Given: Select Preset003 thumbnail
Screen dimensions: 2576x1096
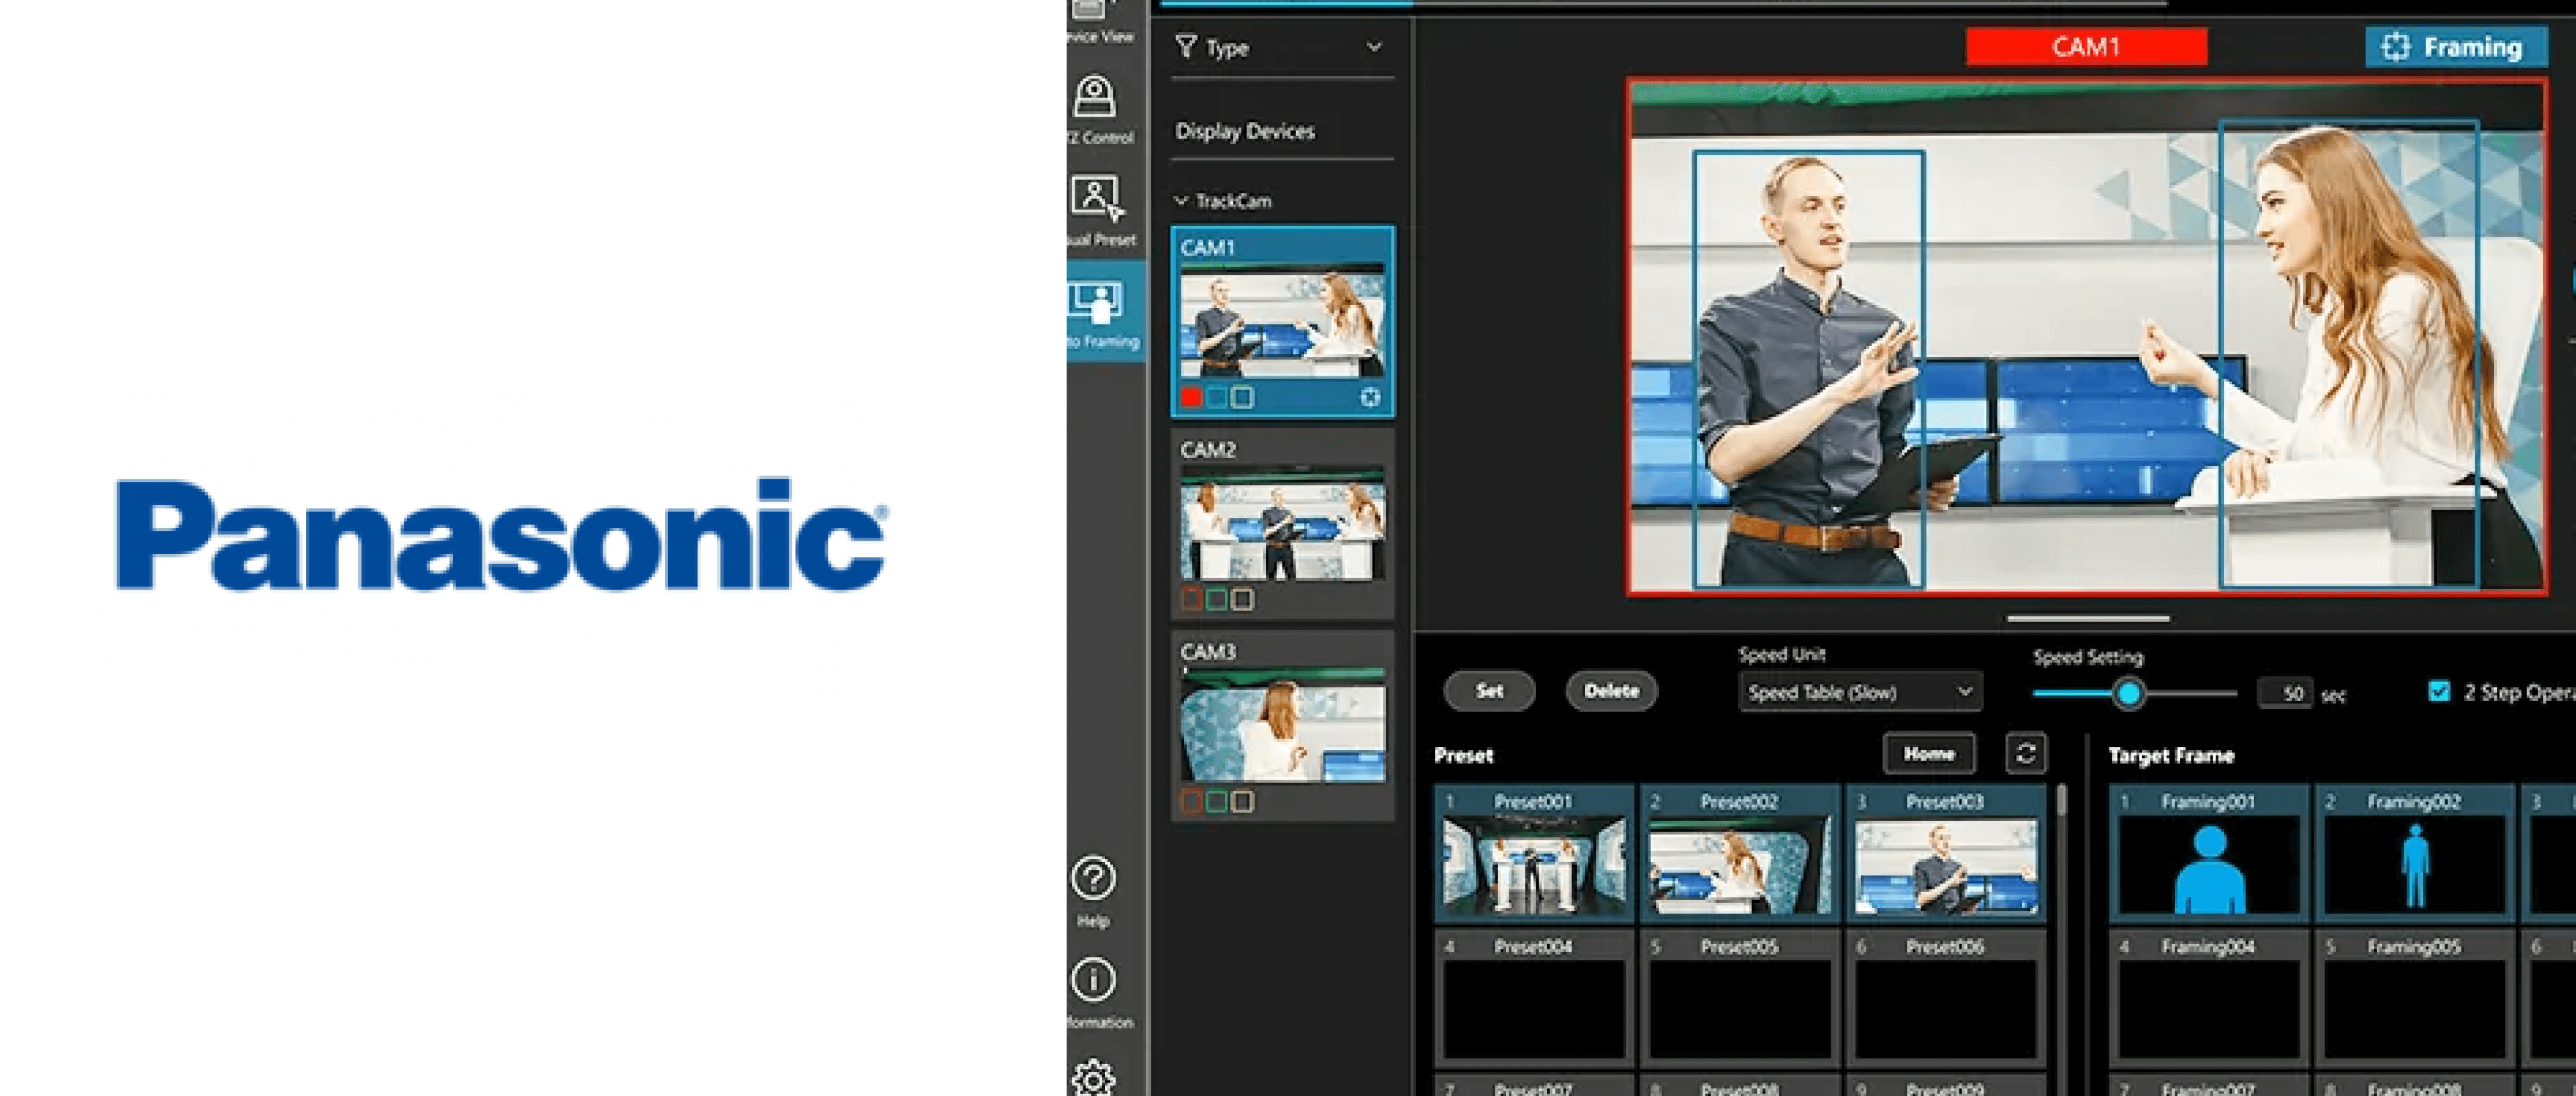Looking at the screenshot, I should [1945, 866].
